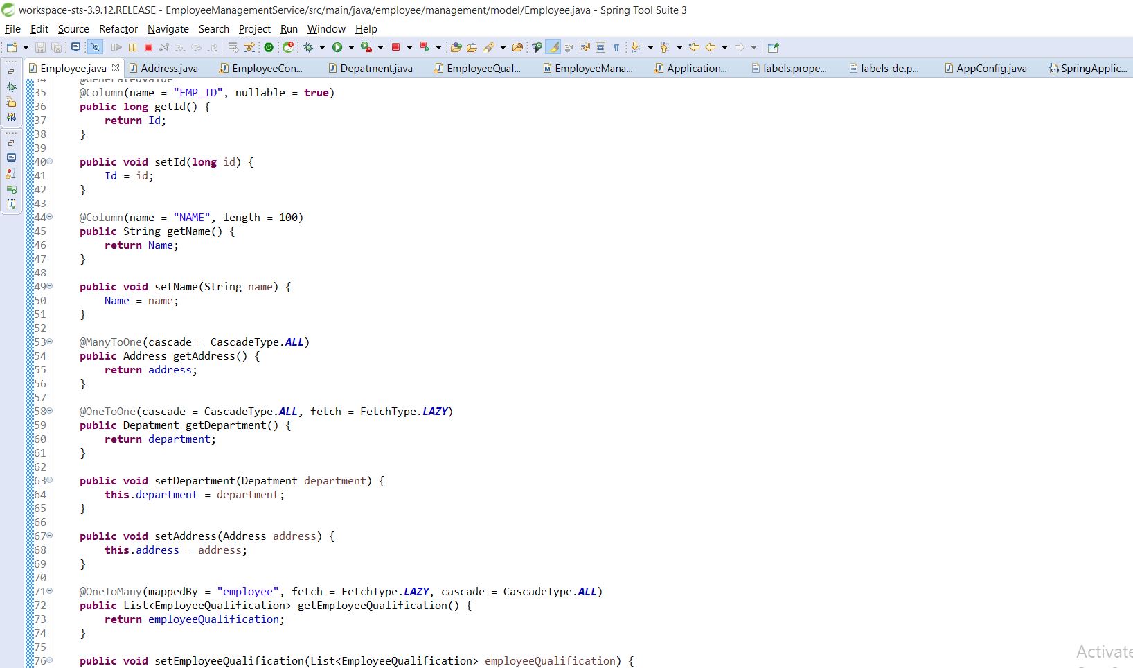Toggle Block Selection Mode button
1133x668 pixels.
600,47
